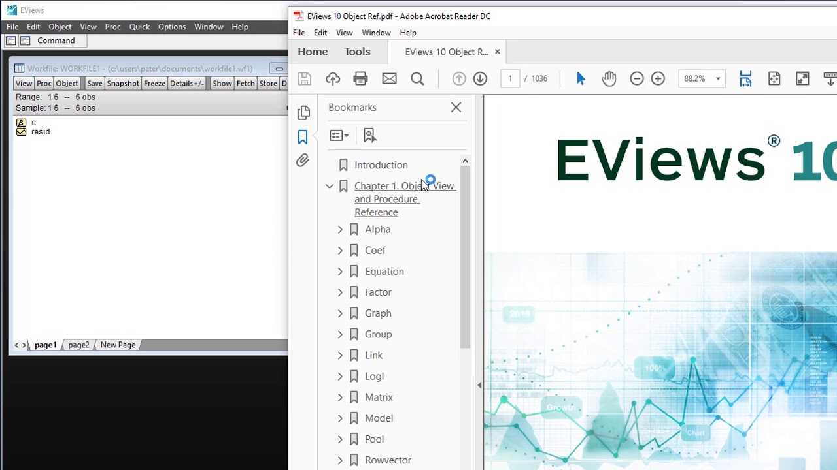Click the full screen mode icon
837x470 pixels.
[x=802, y=79]
